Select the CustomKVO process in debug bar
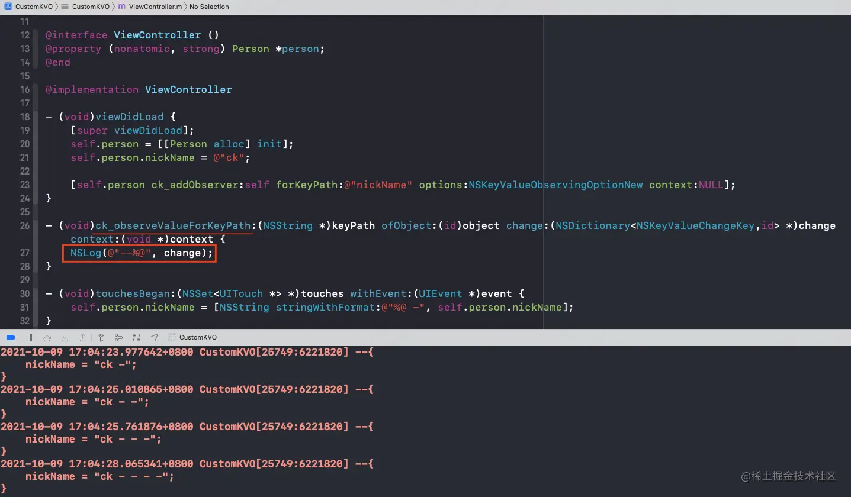 click(x=193, y=337)
